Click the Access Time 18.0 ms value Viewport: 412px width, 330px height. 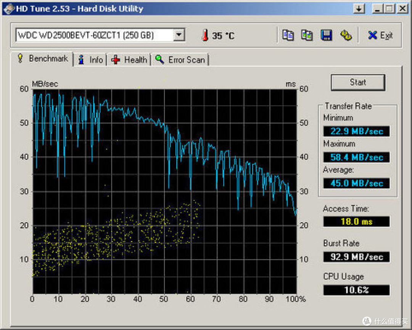coord(357,221)
